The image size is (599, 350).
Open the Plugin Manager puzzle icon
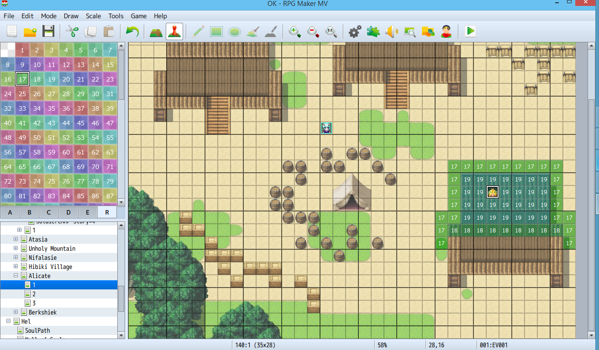point(373,31)
